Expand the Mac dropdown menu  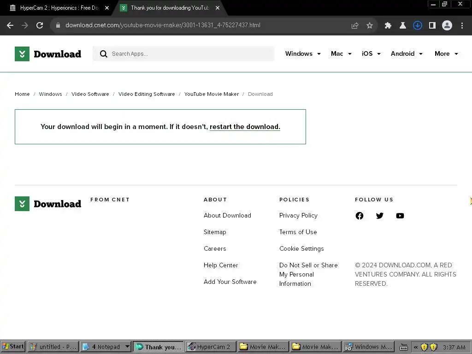pos(341,53)
